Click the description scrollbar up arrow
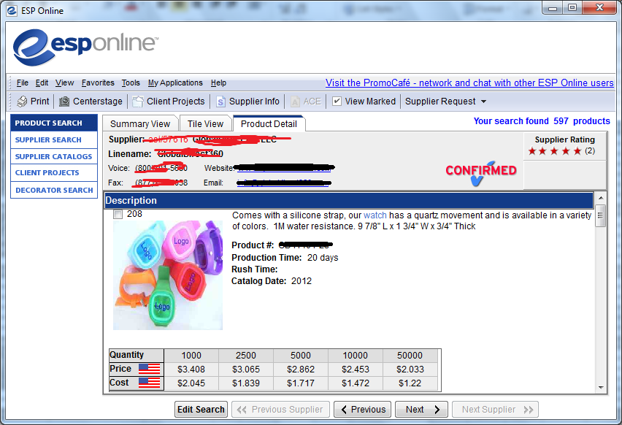The image size is (622, 425). click(601, 198)
